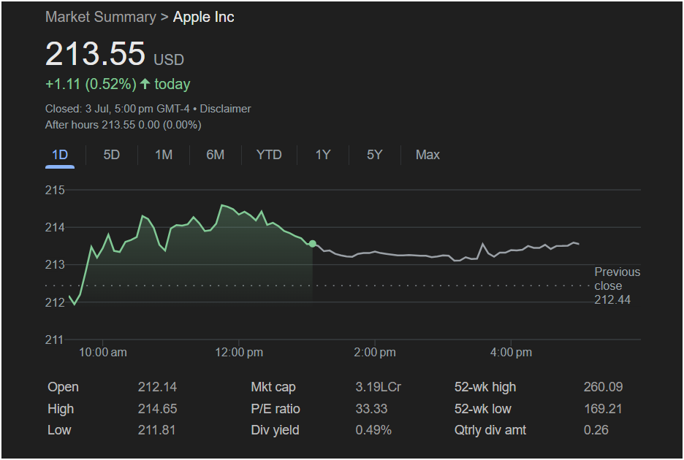Click the Low label in stats
The height and width of the screenshot is (460, 684).
tap(59, 430)
